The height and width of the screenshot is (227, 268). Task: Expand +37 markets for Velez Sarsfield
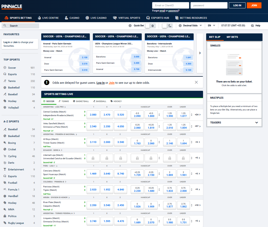tap(198, 126)
